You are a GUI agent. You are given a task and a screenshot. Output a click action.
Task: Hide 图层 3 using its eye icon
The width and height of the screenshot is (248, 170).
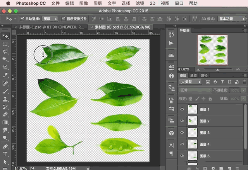tap(183, 133)
